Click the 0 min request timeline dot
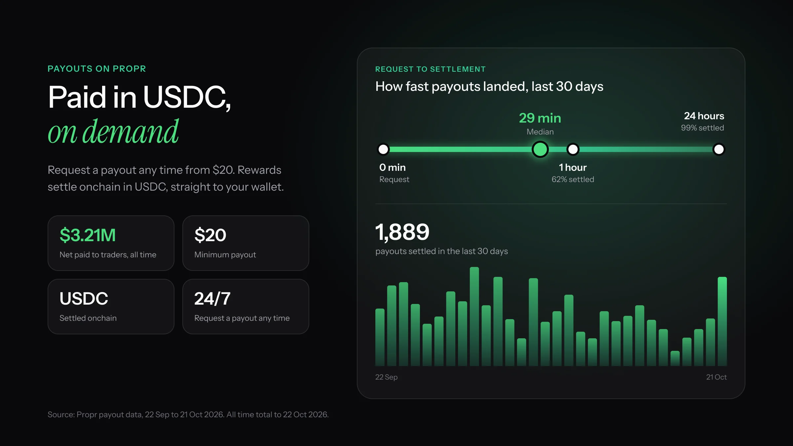This screenshot has height=446, width=793. (383, 149)
